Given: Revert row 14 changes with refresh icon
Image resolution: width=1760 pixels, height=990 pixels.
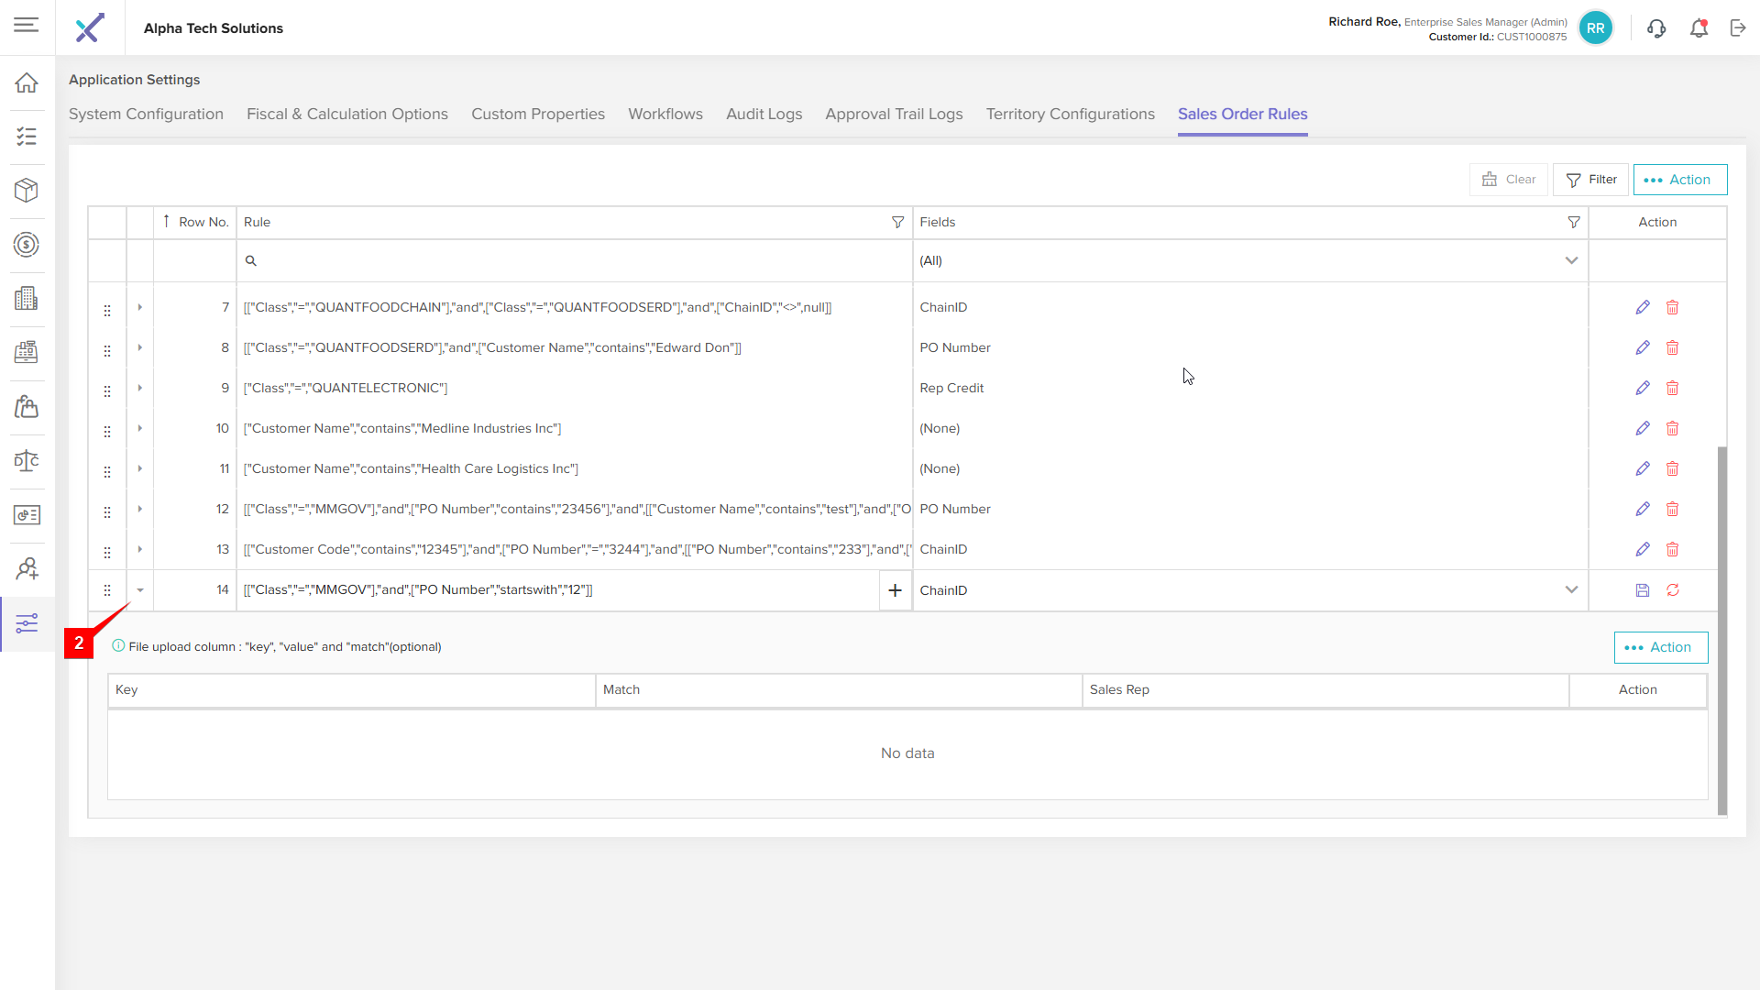Looking at the screenshot, I should pyautogui.click(x=1672, y=590).
